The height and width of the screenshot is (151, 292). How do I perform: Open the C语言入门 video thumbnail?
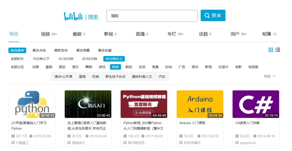88,104
